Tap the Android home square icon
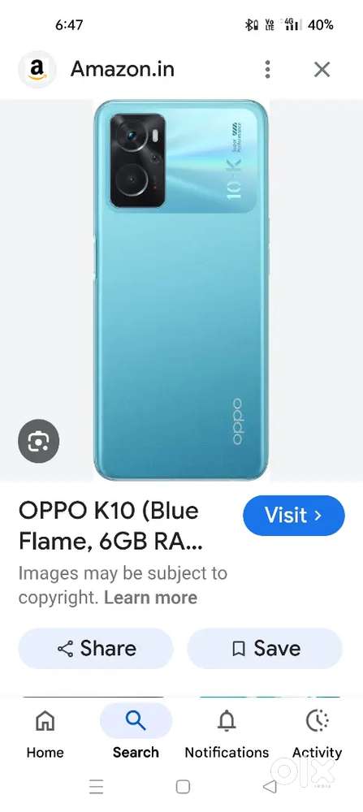The height and width of the screenshot is (812, 363). click(183, 787)
